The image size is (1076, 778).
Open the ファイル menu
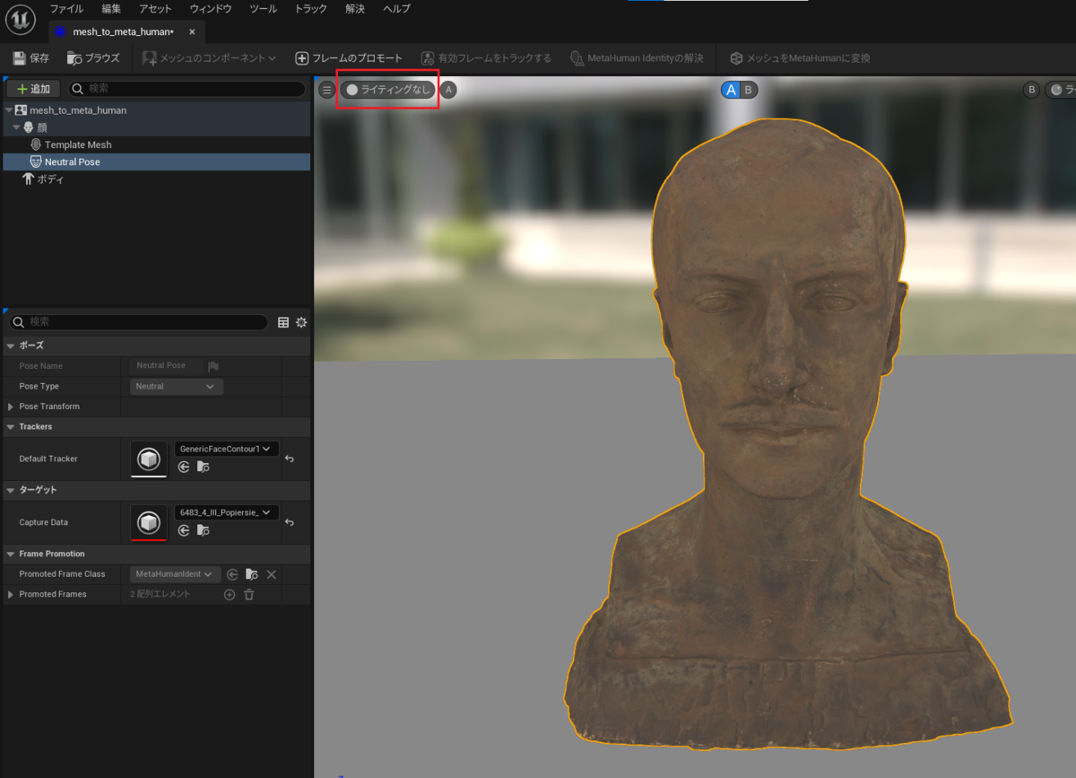pos(67,8)
